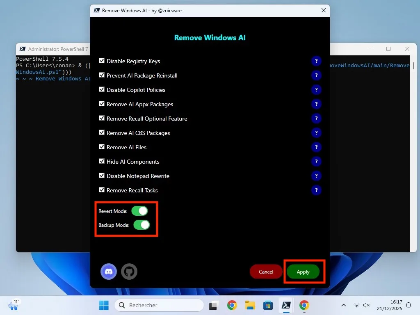Viewport: 420px width, 315px height.
Task: Open the weather widget showing 11°
Action: pyautogui.click(x=14, y=305)
